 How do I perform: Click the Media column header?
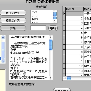(87, 9)
